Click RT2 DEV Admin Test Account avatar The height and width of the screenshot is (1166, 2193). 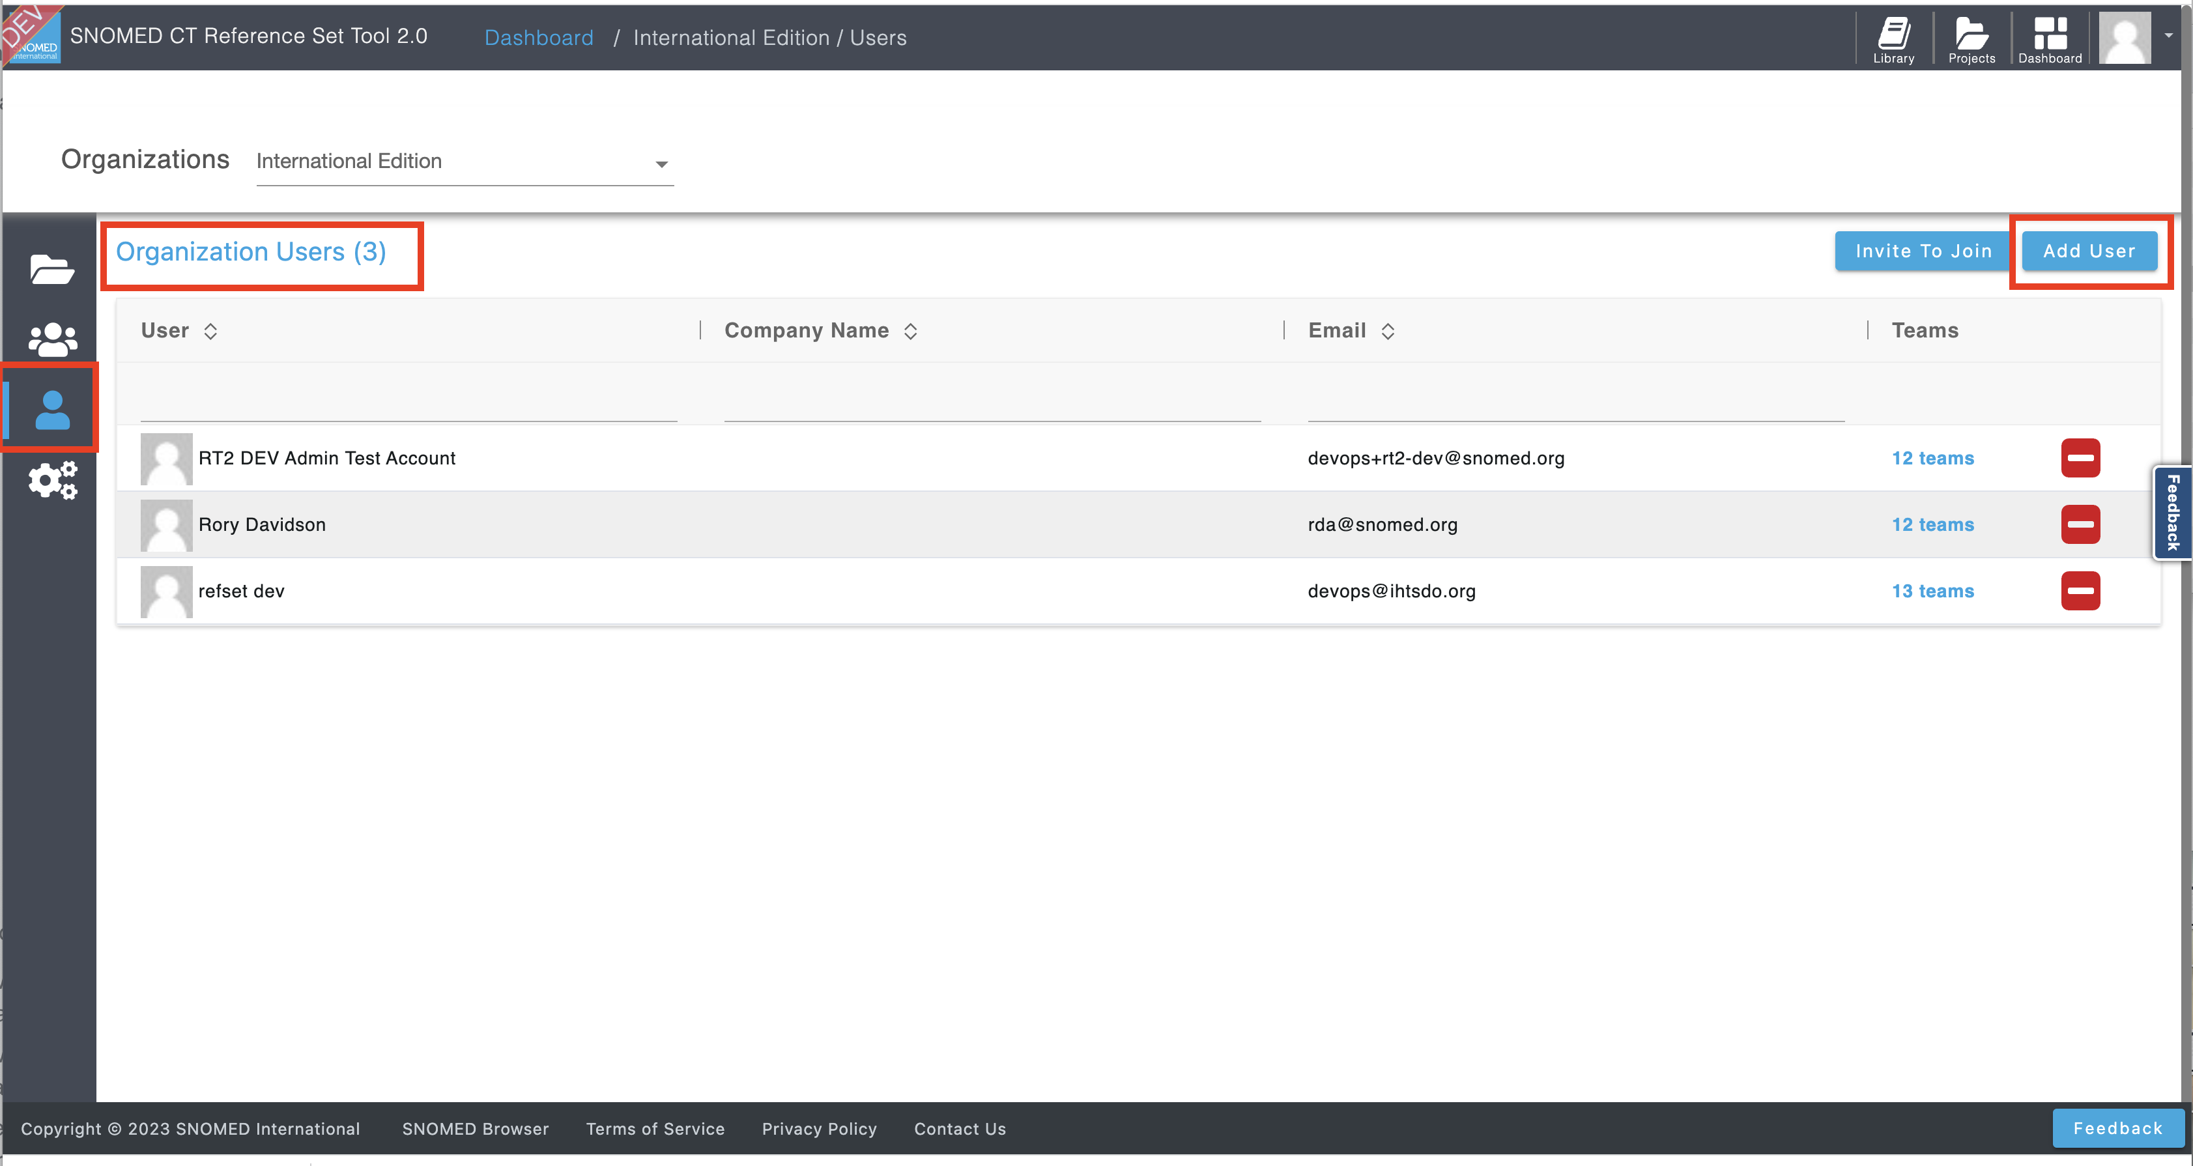166,459
